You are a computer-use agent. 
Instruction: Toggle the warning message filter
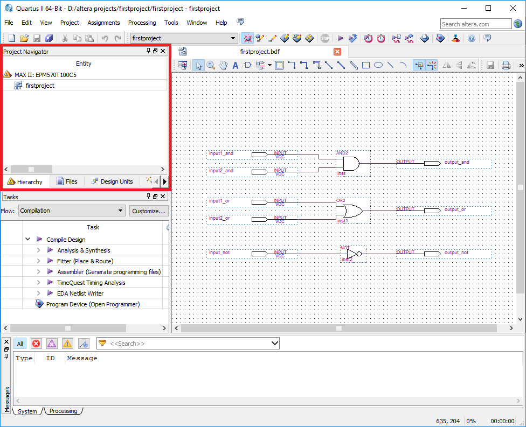(67, 344)
